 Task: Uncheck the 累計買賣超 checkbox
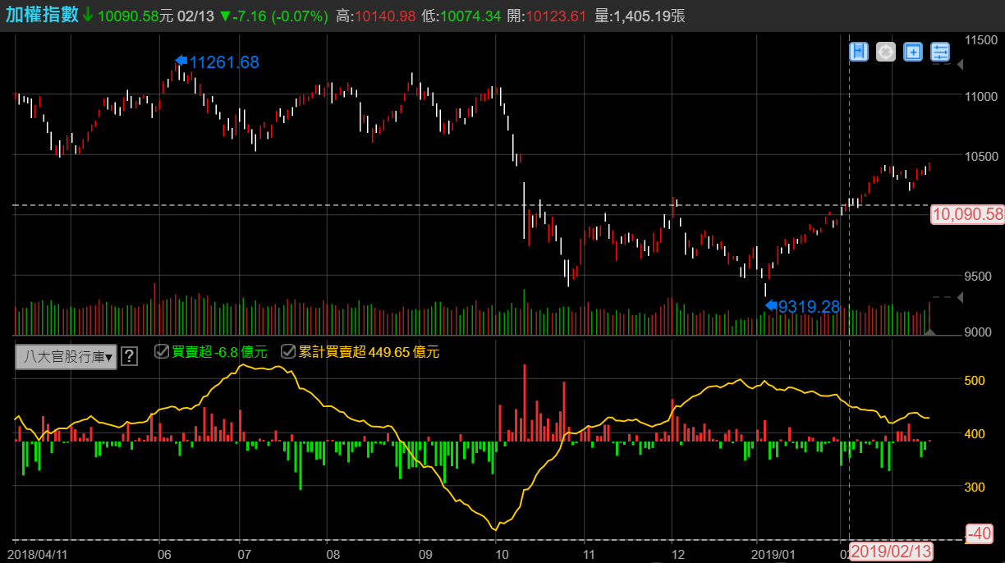pyautogui.click(x=288, y=351)
